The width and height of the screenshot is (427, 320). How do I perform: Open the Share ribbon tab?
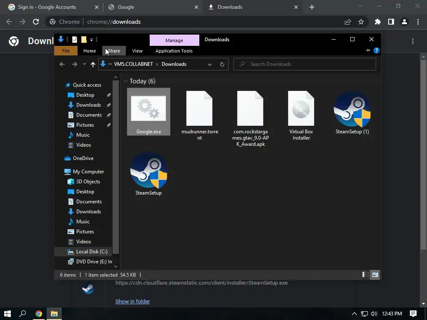point(114,51)
